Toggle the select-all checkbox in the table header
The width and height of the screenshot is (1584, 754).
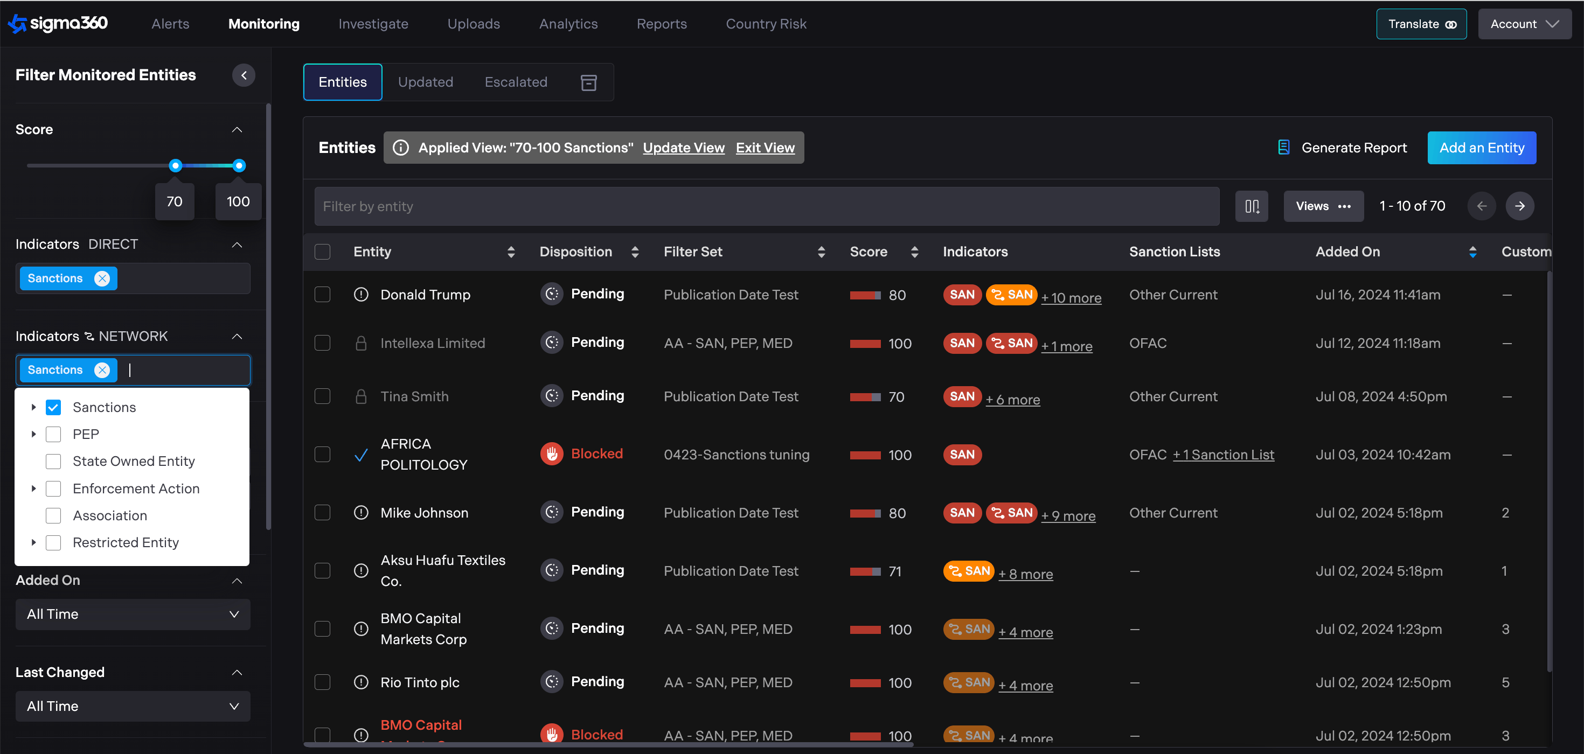point(322,252)
